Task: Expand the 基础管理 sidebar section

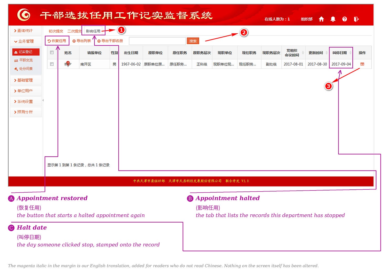Action: (x=26, y=80)
